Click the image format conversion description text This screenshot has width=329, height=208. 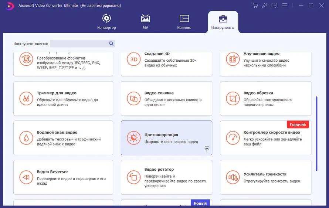coord(69,63)
